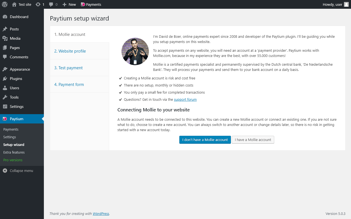Click "I don't have a Mollie account"
The image size is (351, 219).
[205, 140]
